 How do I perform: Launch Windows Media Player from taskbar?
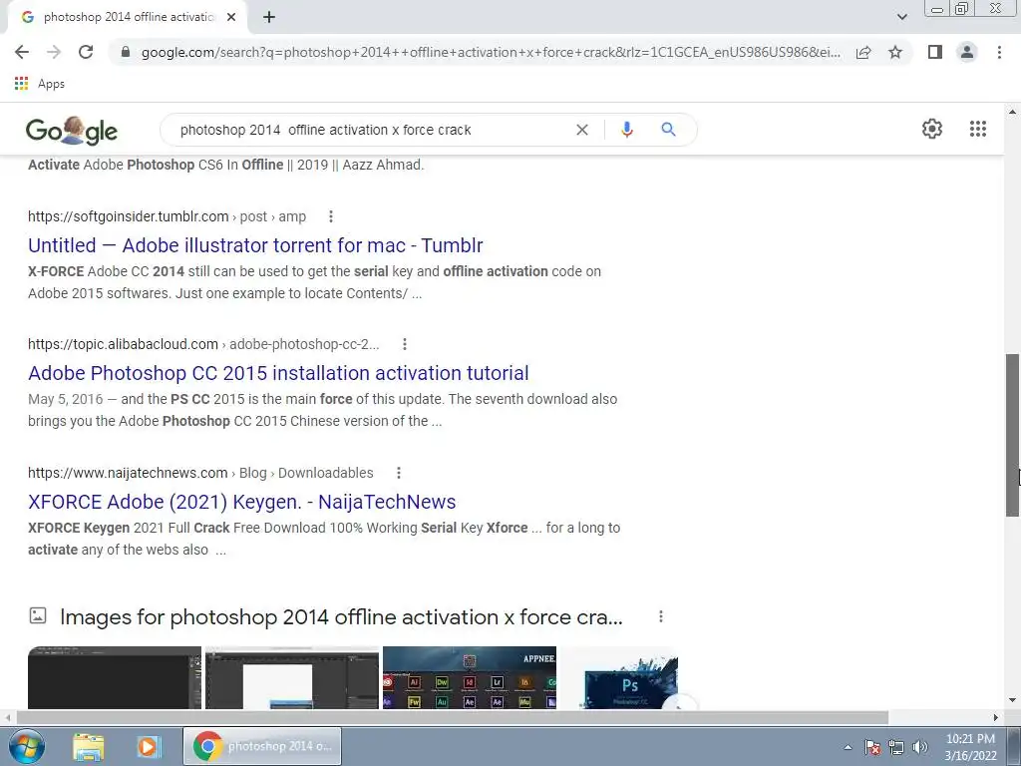149,746
